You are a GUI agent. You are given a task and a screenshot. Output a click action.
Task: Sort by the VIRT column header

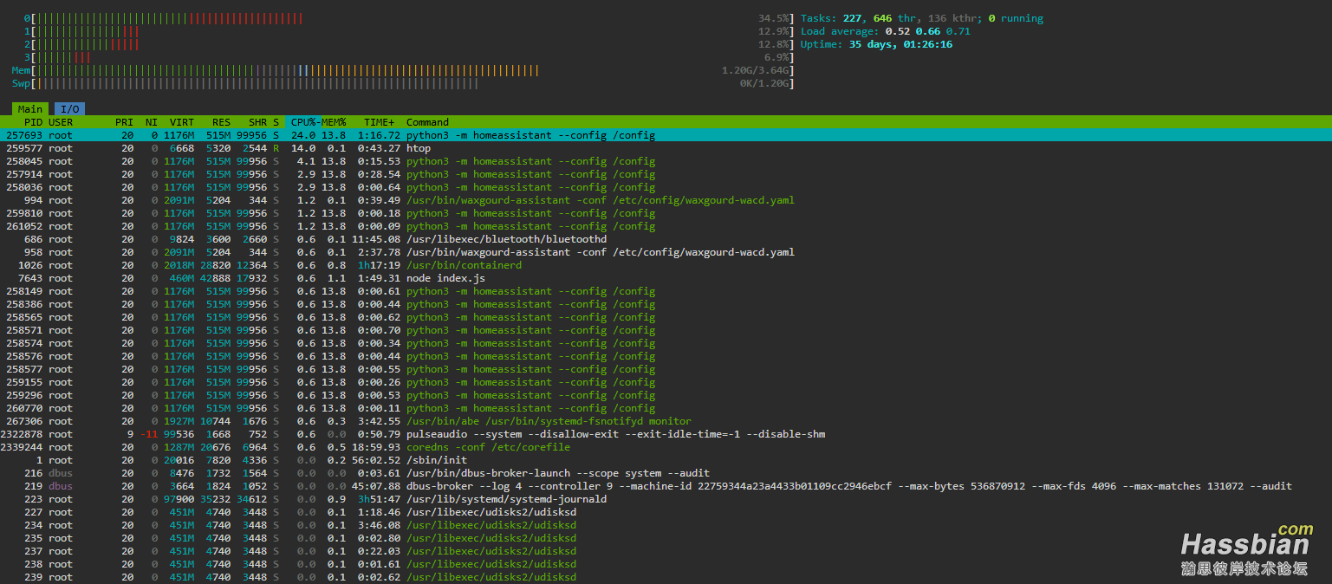point(182,122)
